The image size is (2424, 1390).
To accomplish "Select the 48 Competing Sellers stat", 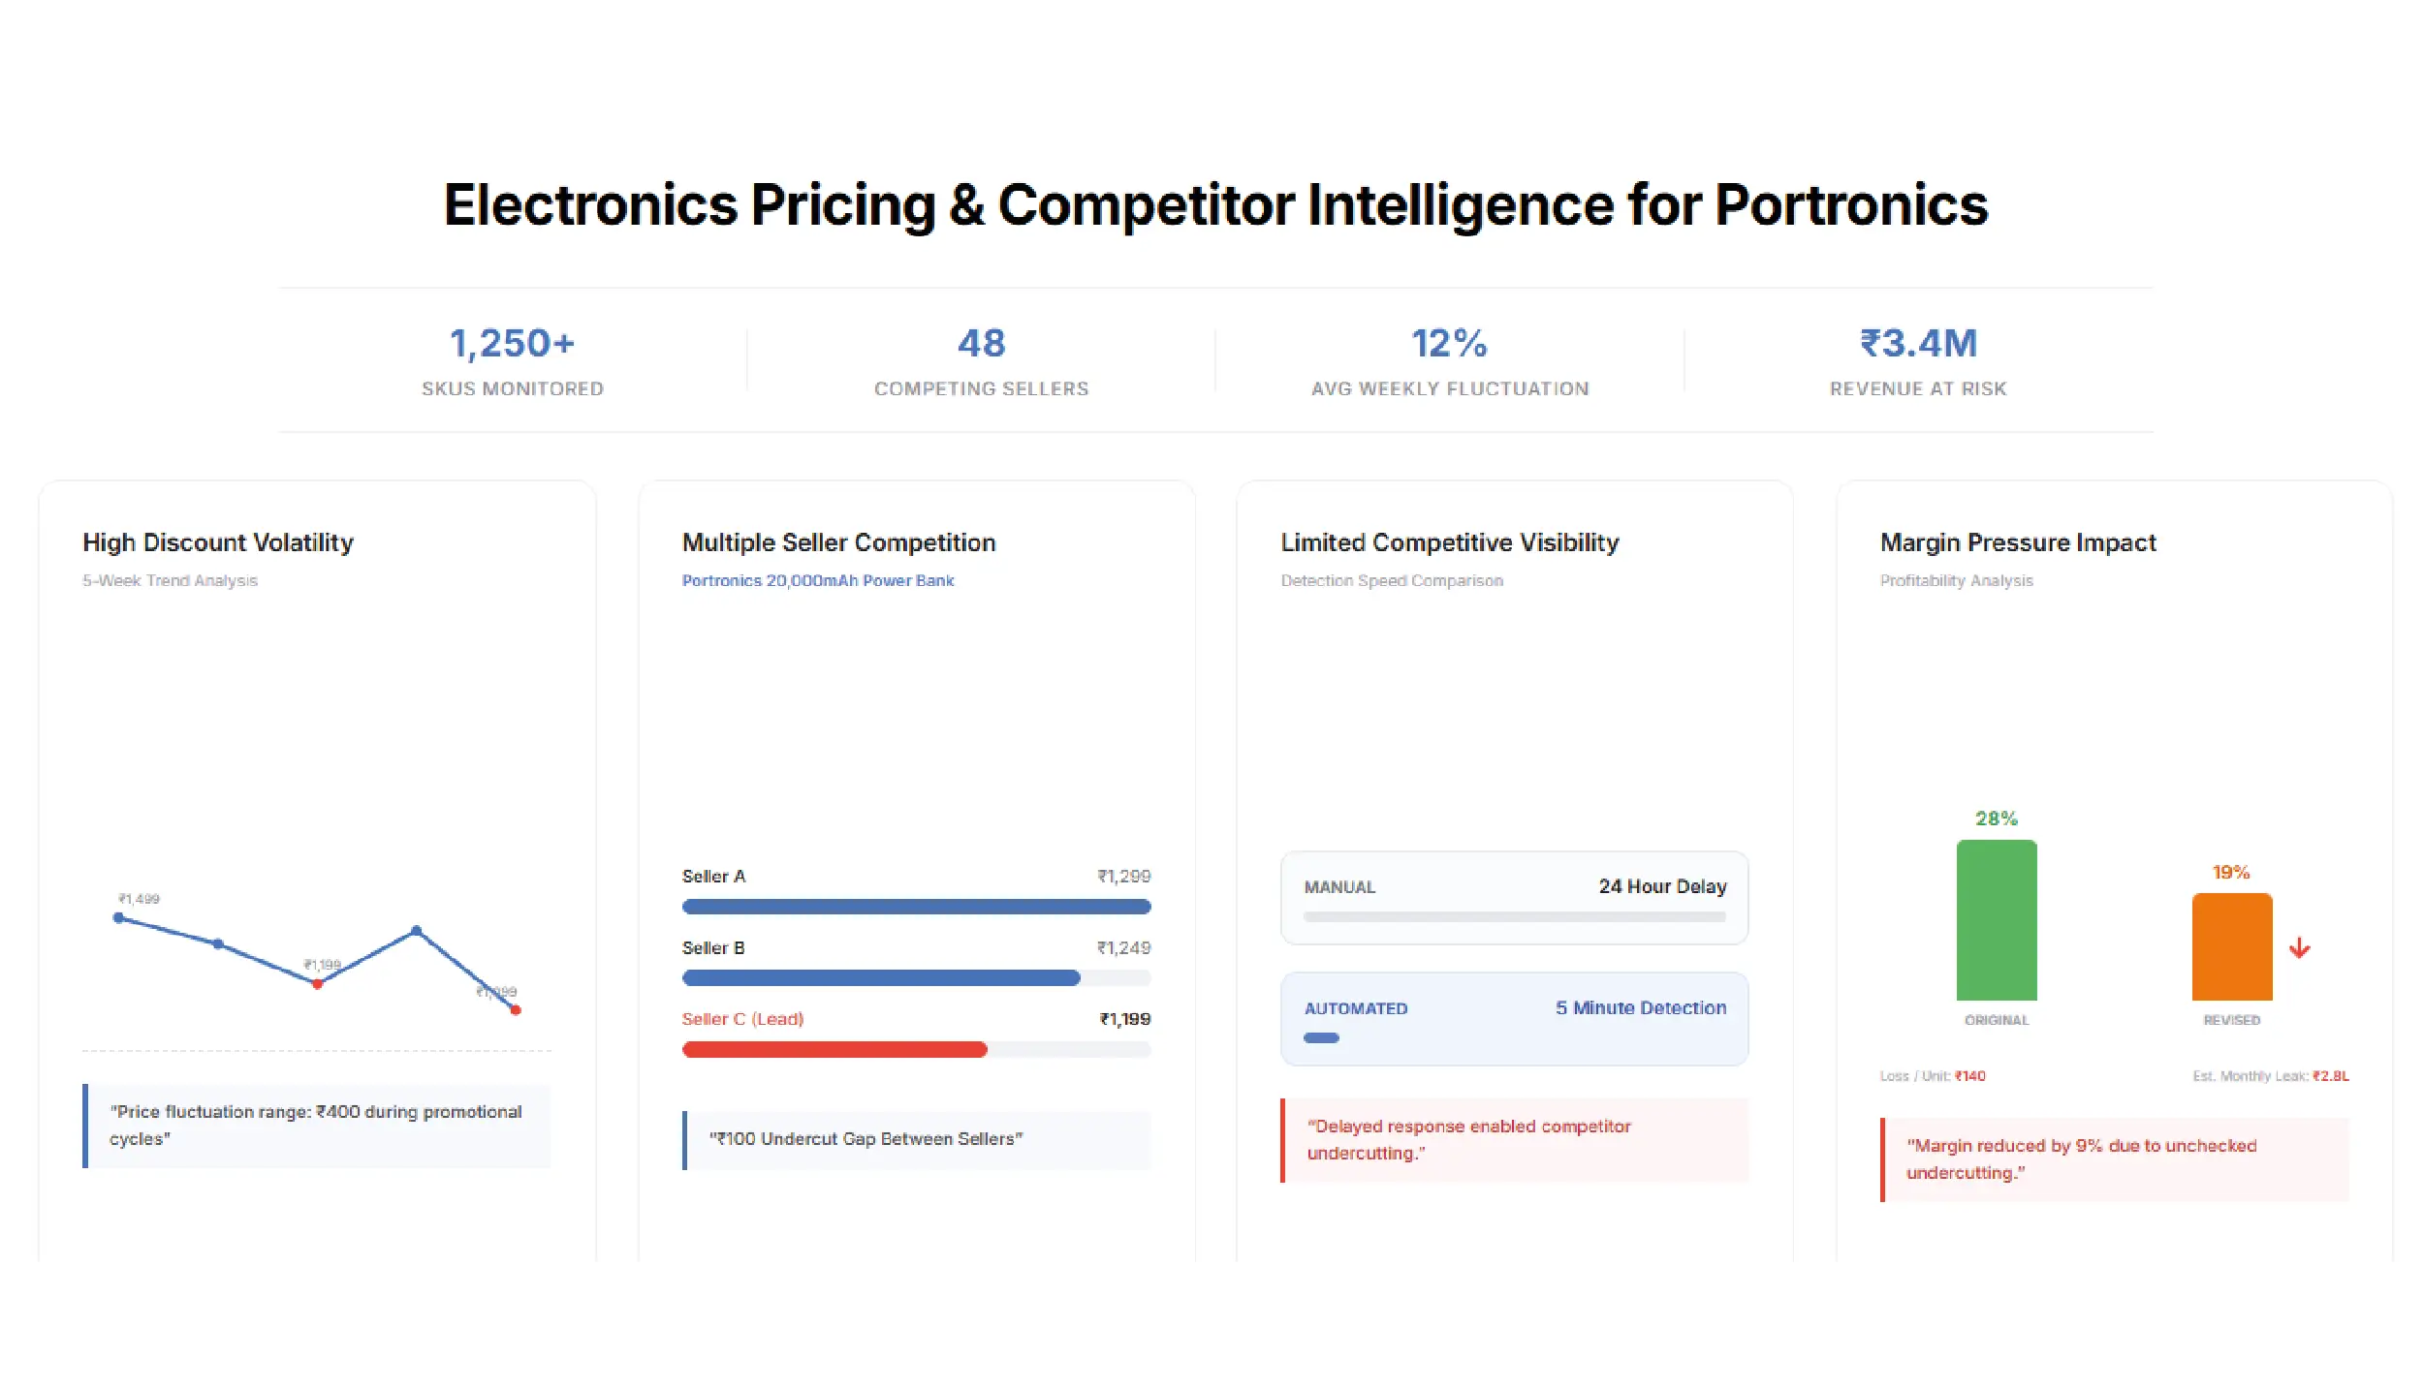I will [981, 360].
